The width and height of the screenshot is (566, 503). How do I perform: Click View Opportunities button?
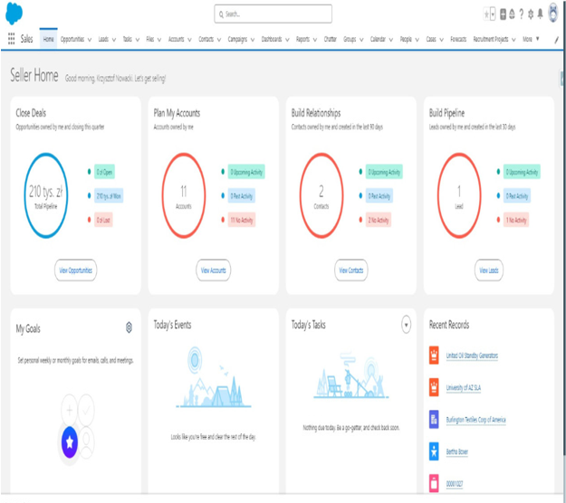point(75,270)
